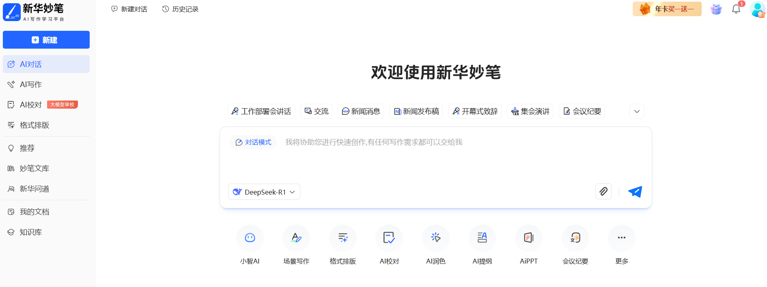Toggle the 对话模式 mode switch
The height and width of the screenshot is (287, 767).
click(x=253, y=142)
